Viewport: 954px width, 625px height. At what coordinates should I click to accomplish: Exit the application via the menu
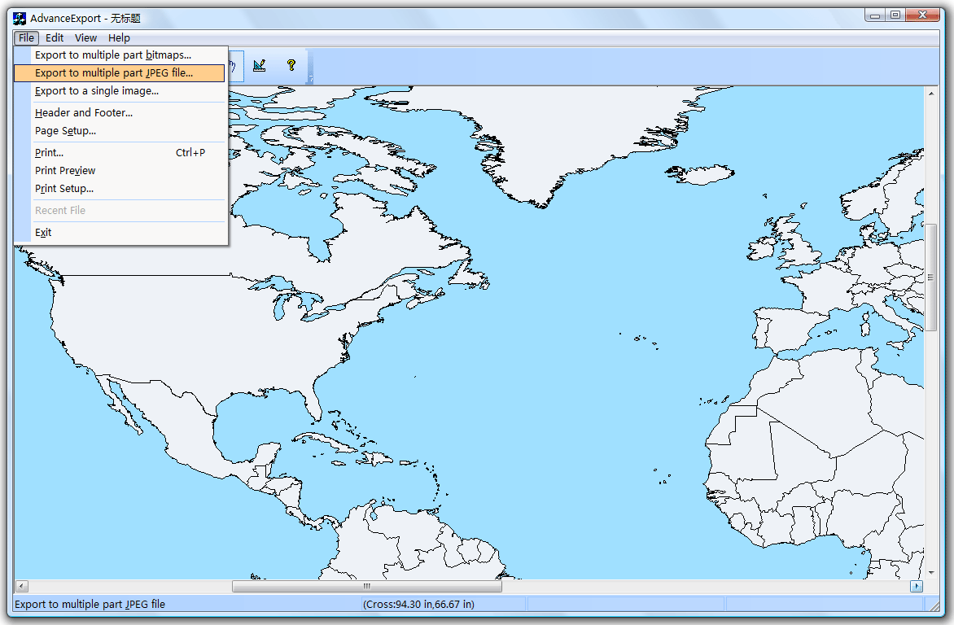(x=42, y=232)
